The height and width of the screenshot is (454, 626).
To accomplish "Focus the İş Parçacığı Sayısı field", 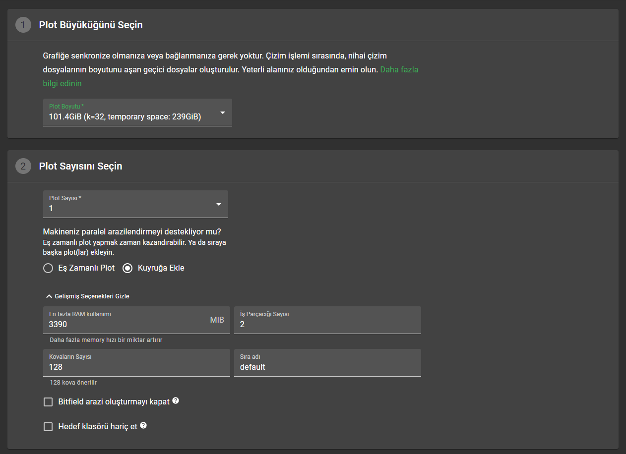I will click(327, 324).
